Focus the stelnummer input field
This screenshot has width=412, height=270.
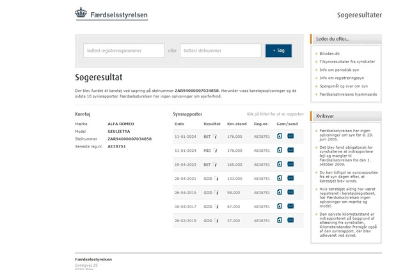221,50
